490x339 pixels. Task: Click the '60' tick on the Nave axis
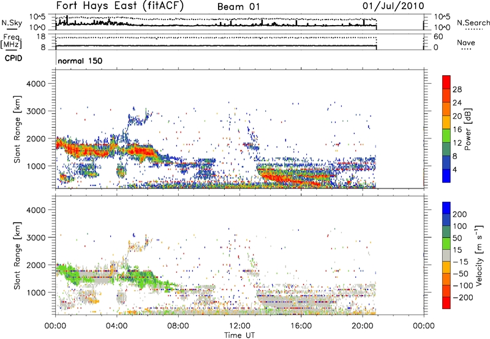438,37
